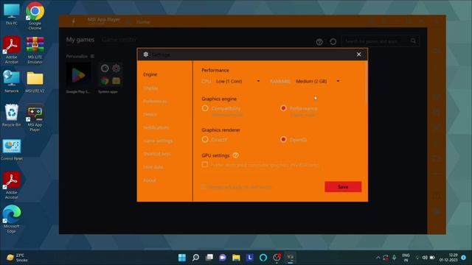This screenshot has height=265, width=472.
Task: Open the Notifications settings tab
Action: pos(156,127)
